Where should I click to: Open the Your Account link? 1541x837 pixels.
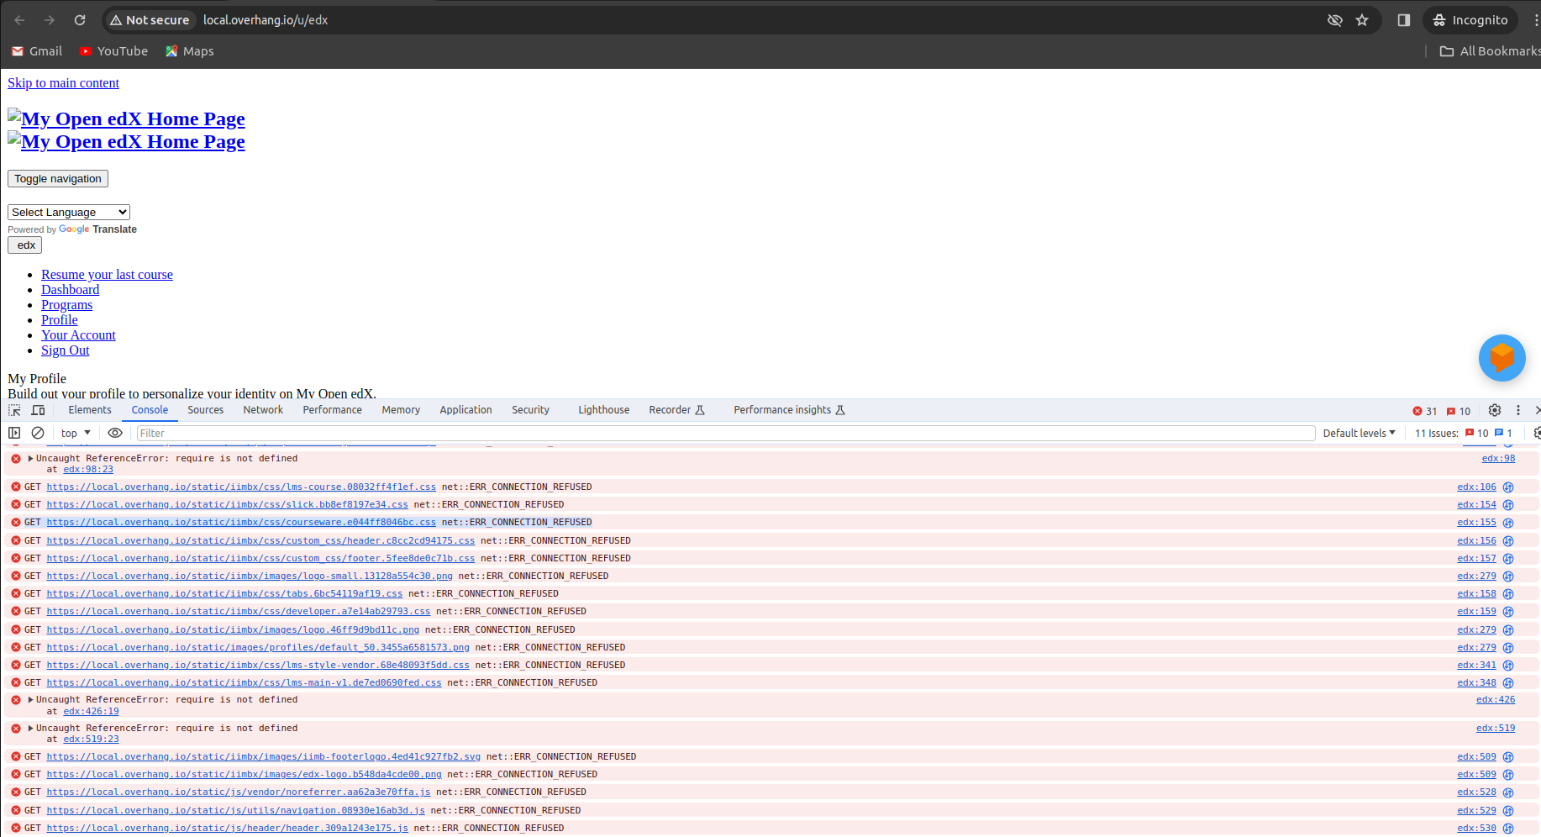click(78, 335)
